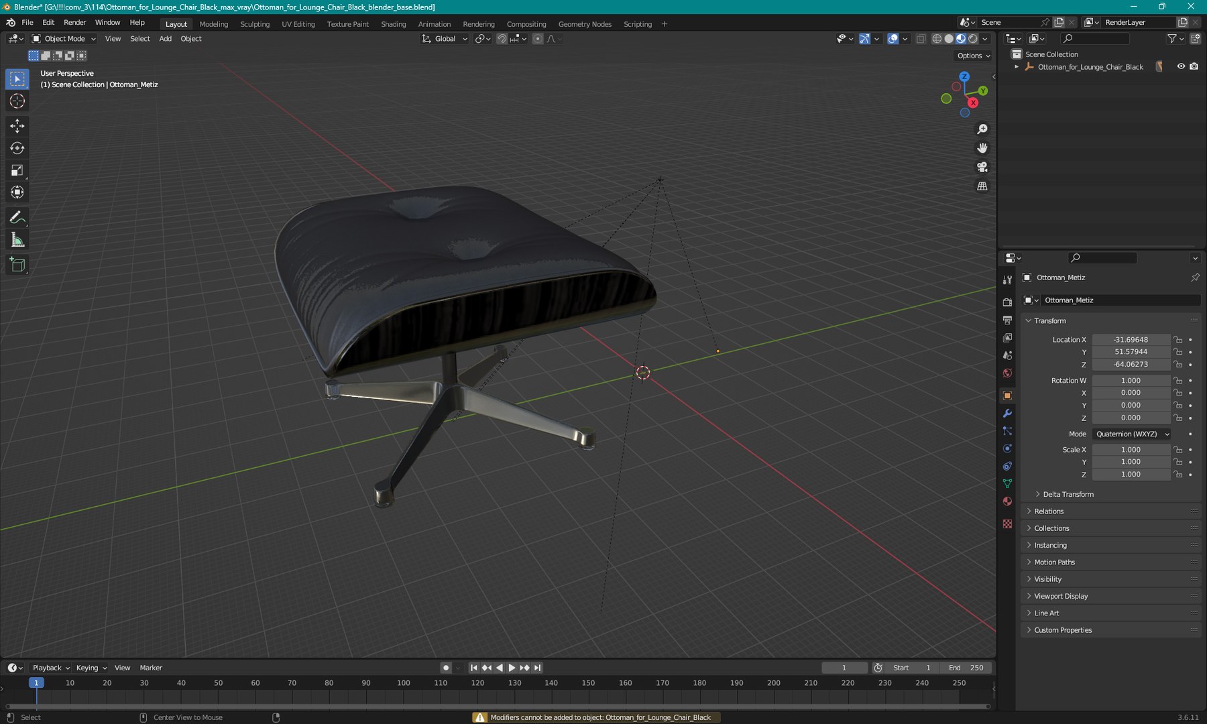Open the Render menu
This screenshot has width=1207, height=724.
tap(74, 22)
